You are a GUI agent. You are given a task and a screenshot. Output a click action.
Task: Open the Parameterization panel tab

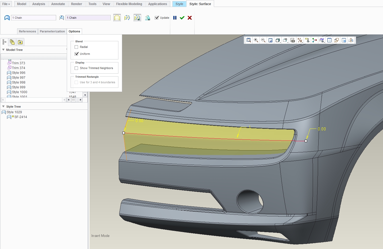click(x=52, y=31)
